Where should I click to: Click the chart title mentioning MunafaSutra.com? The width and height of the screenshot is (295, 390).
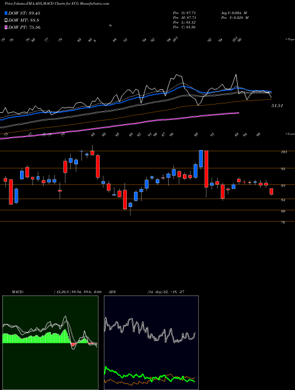(57, 4)
